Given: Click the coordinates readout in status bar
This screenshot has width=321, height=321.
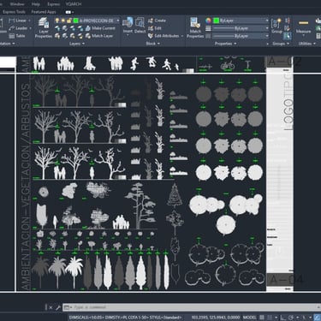Looking at the screenshot, I should (x=216, y=318).
